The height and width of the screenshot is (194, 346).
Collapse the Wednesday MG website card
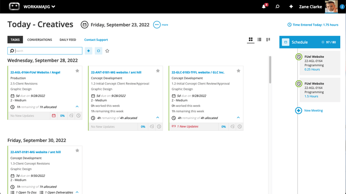click(x=157, y=118)
